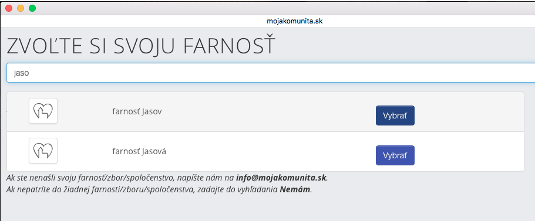Click the grey window title bar area

273,8
